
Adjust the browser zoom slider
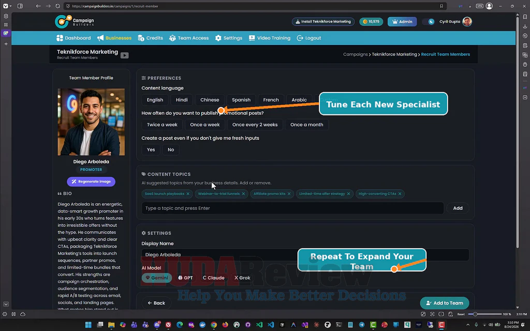pos(485,314)
